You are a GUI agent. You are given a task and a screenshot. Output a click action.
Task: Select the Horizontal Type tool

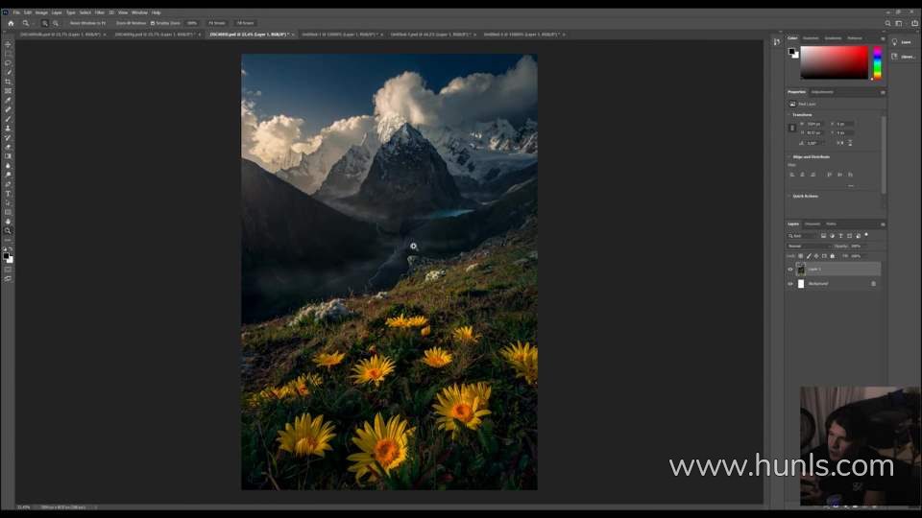click(8, 194)
